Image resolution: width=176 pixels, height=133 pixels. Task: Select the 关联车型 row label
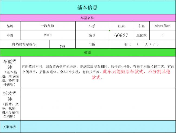click(10, 127)
